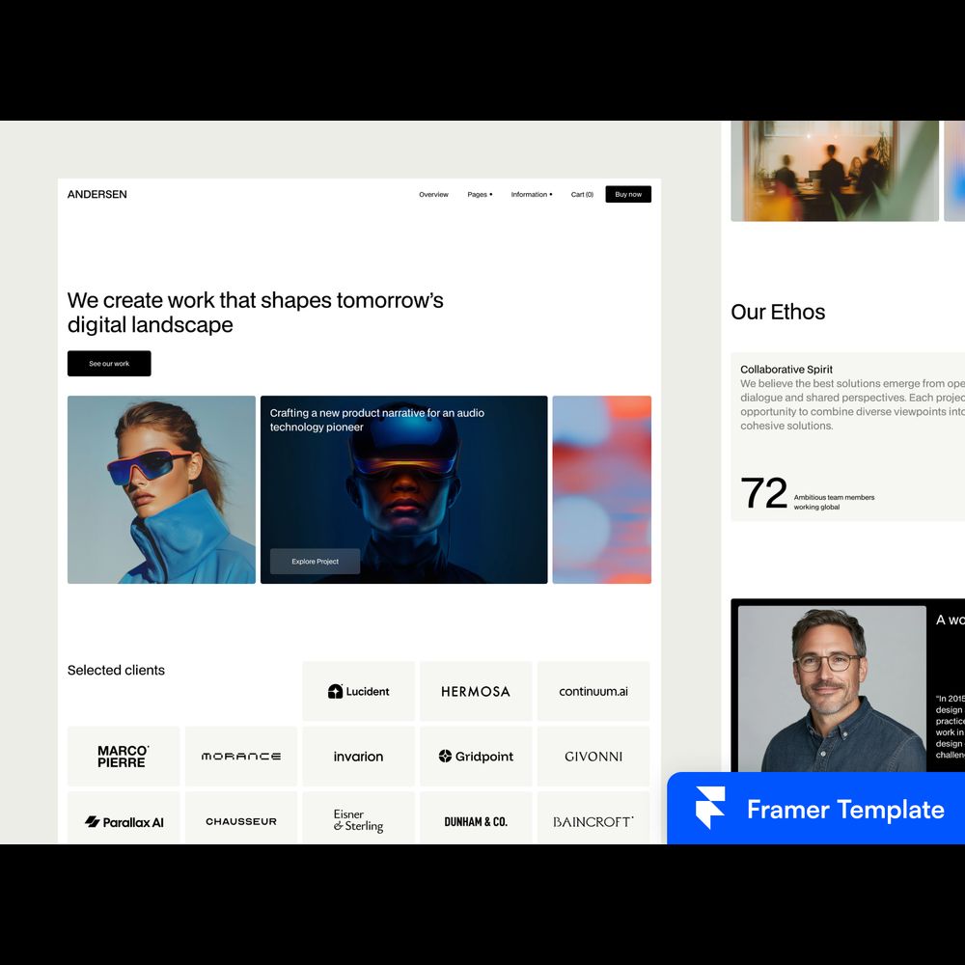Expand the Information dropdown menu

[x=532, y=195]
